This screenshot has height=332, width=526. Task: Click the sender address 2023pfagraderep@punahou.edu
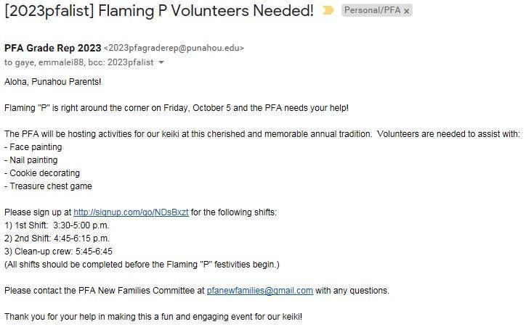[174, 49]
